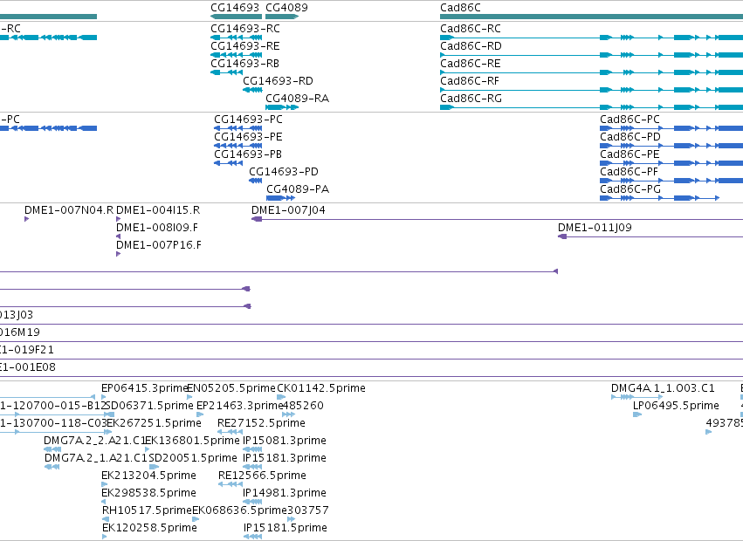
Task: Click BAC label DME1-007J04
Action: coord(288,210)
